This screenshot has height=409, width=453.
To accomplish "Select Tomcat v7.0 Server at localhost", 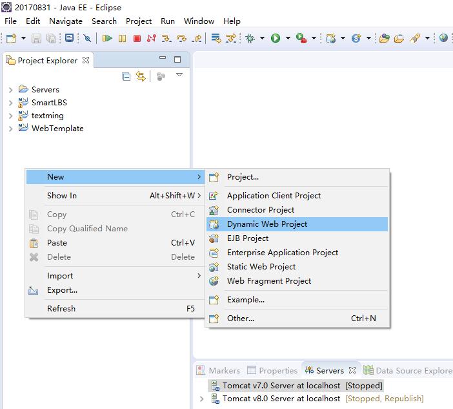I will [281, 385].
